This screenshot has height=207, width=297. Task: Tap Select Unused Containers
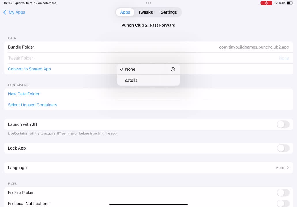32,105
